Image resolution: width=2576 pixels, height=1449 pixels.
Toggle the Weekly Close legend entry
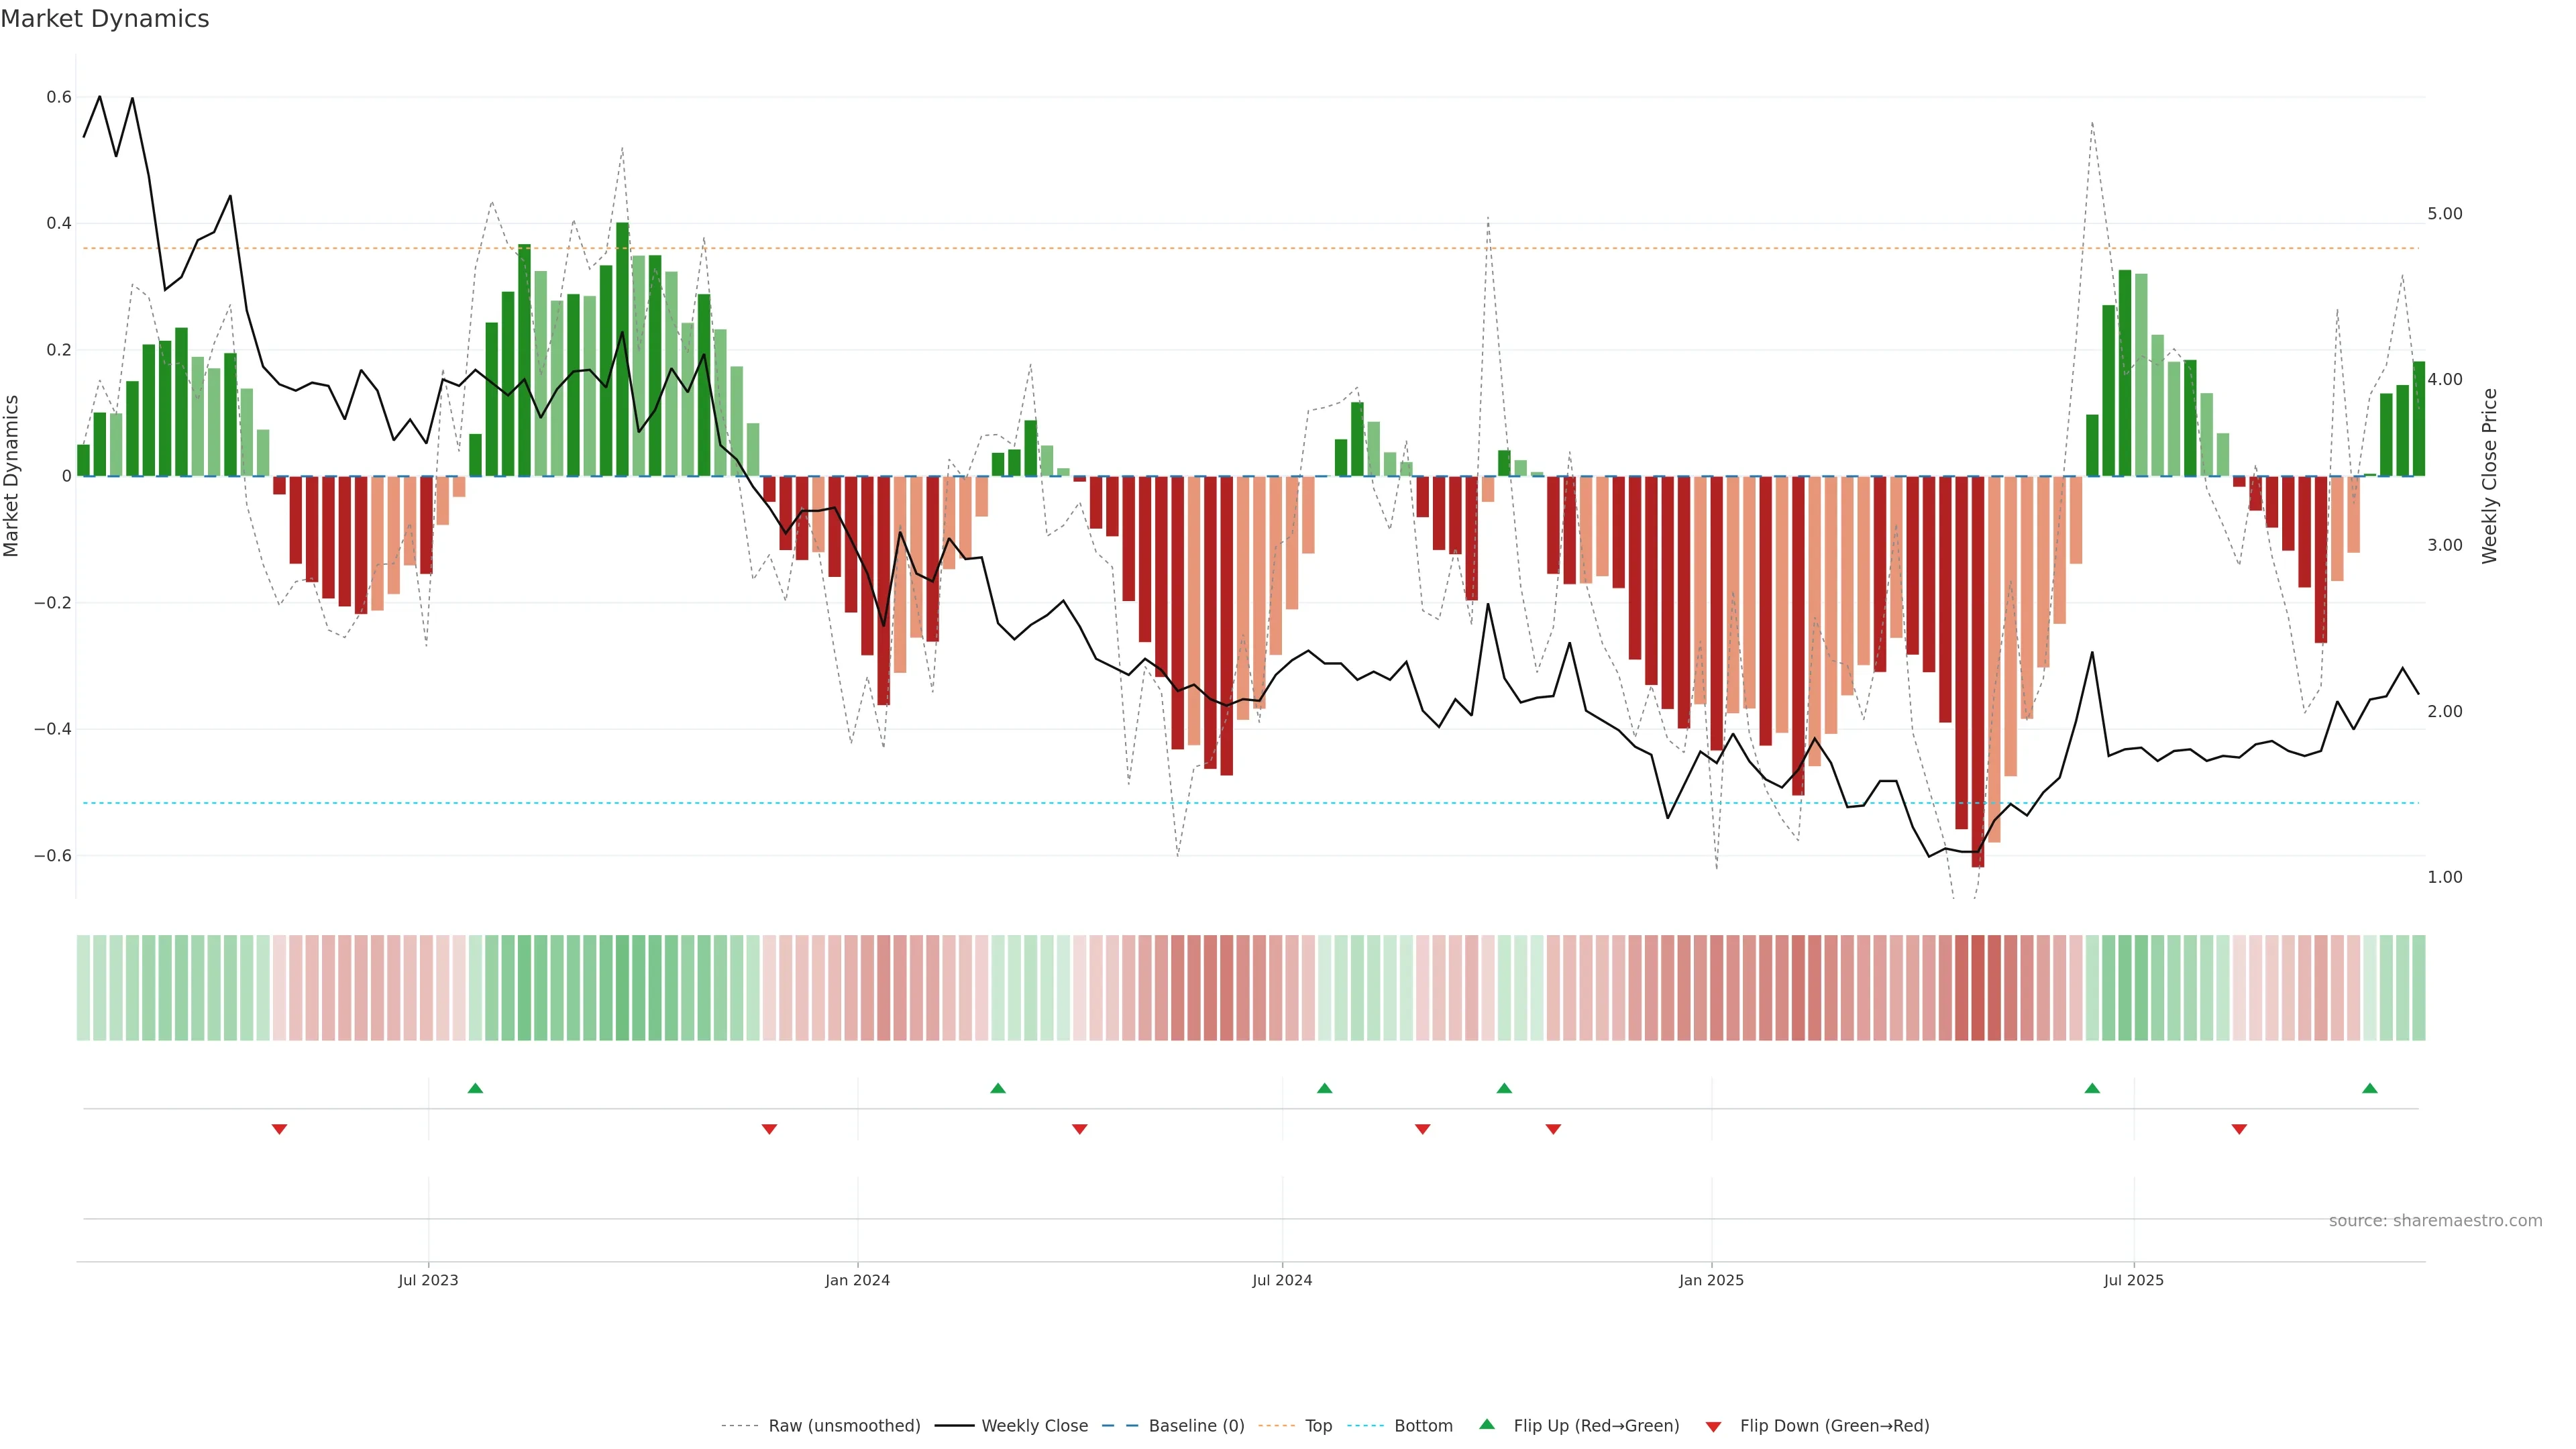coord(1034,1426)
